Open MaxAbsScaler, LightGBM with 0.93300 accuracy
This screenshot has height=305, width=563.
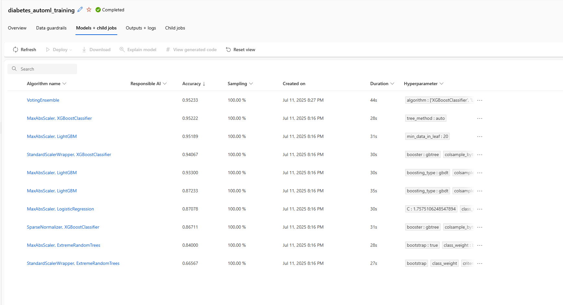[x=52, y=173]
